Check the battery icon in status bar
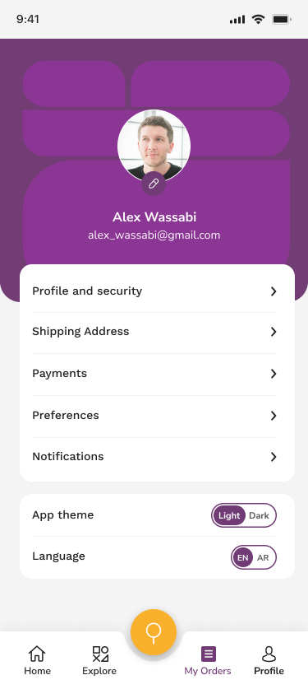The width and height of the screenshot is (308, 689). (x=282, y=19)
